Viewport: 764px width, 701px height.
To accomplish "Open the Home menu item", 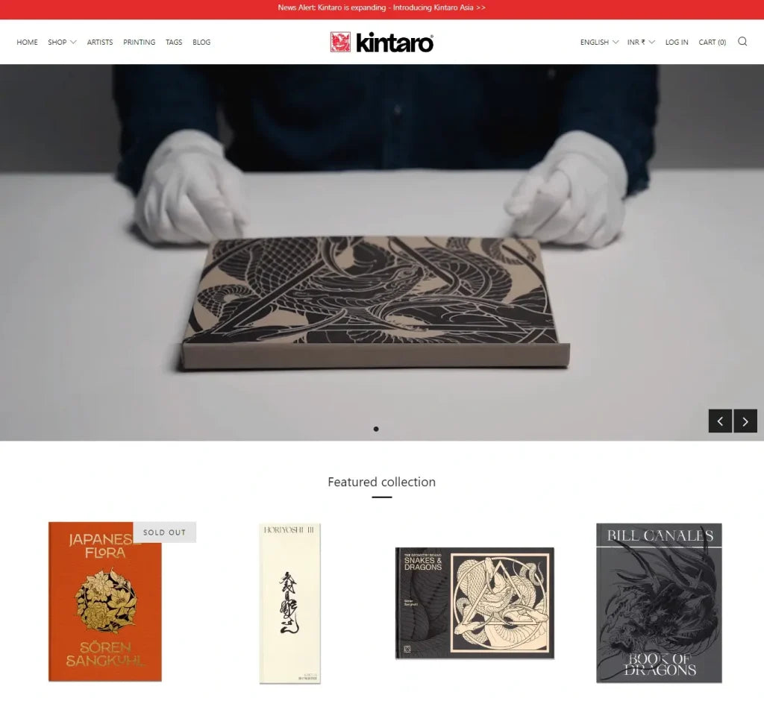I will [x=27, y=43].
